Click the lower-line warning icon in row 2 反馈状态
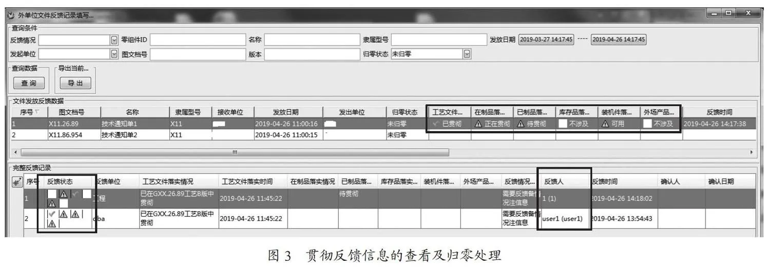The image size is (770, 267). (52, 223)
